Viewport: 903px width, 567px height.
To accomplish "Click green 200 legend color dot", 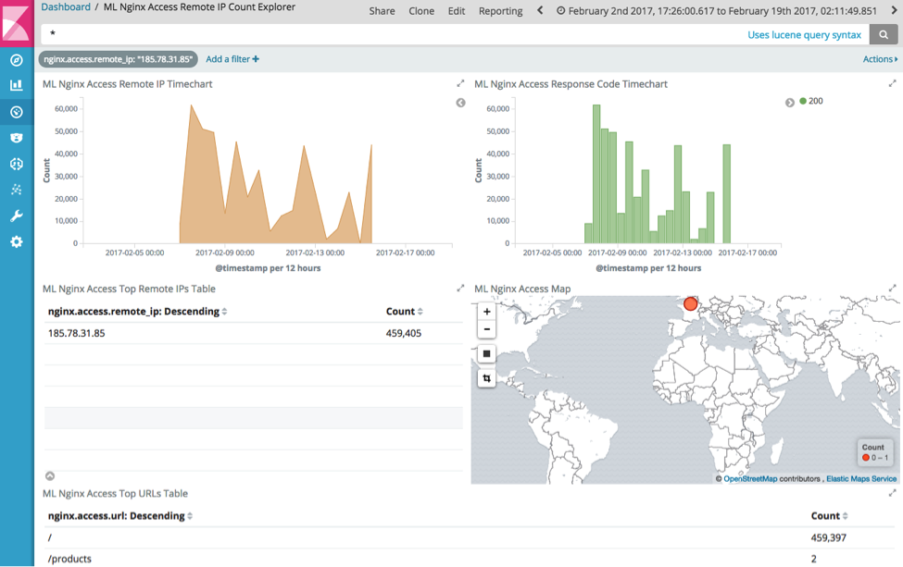I will tap(803, 101).
